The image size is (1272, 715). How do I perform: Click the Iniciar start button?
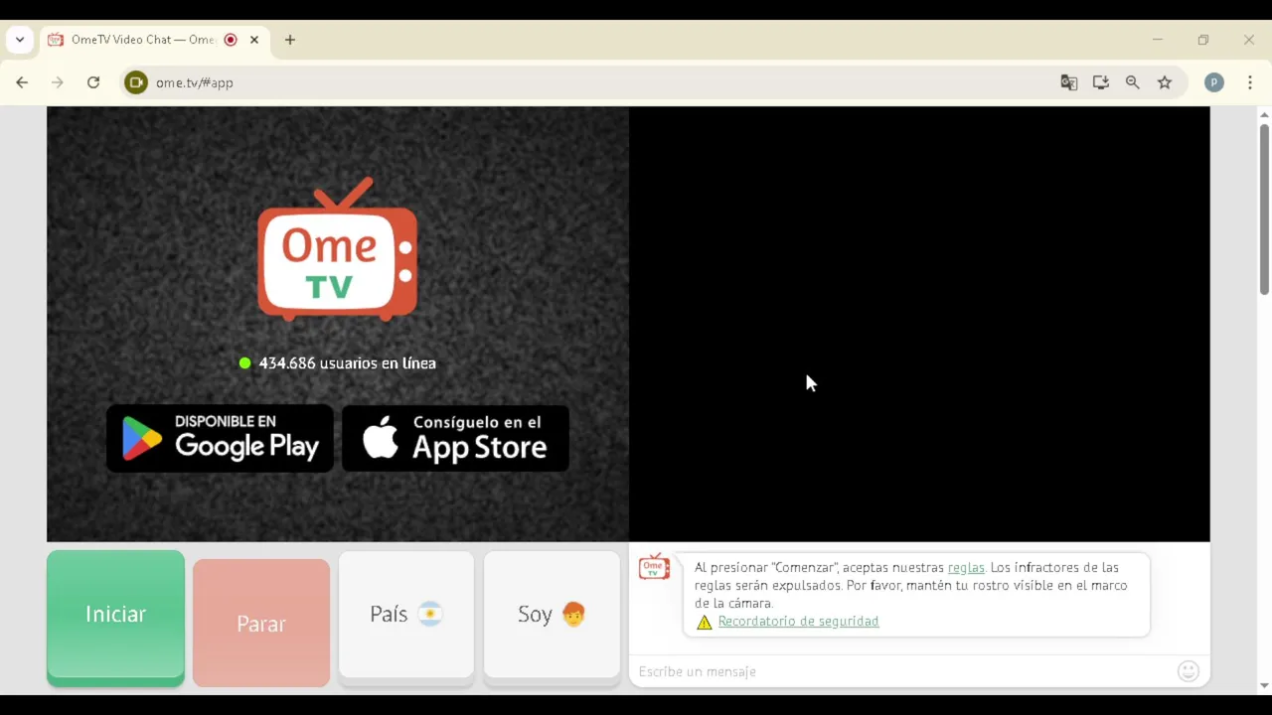pos(115,617)
